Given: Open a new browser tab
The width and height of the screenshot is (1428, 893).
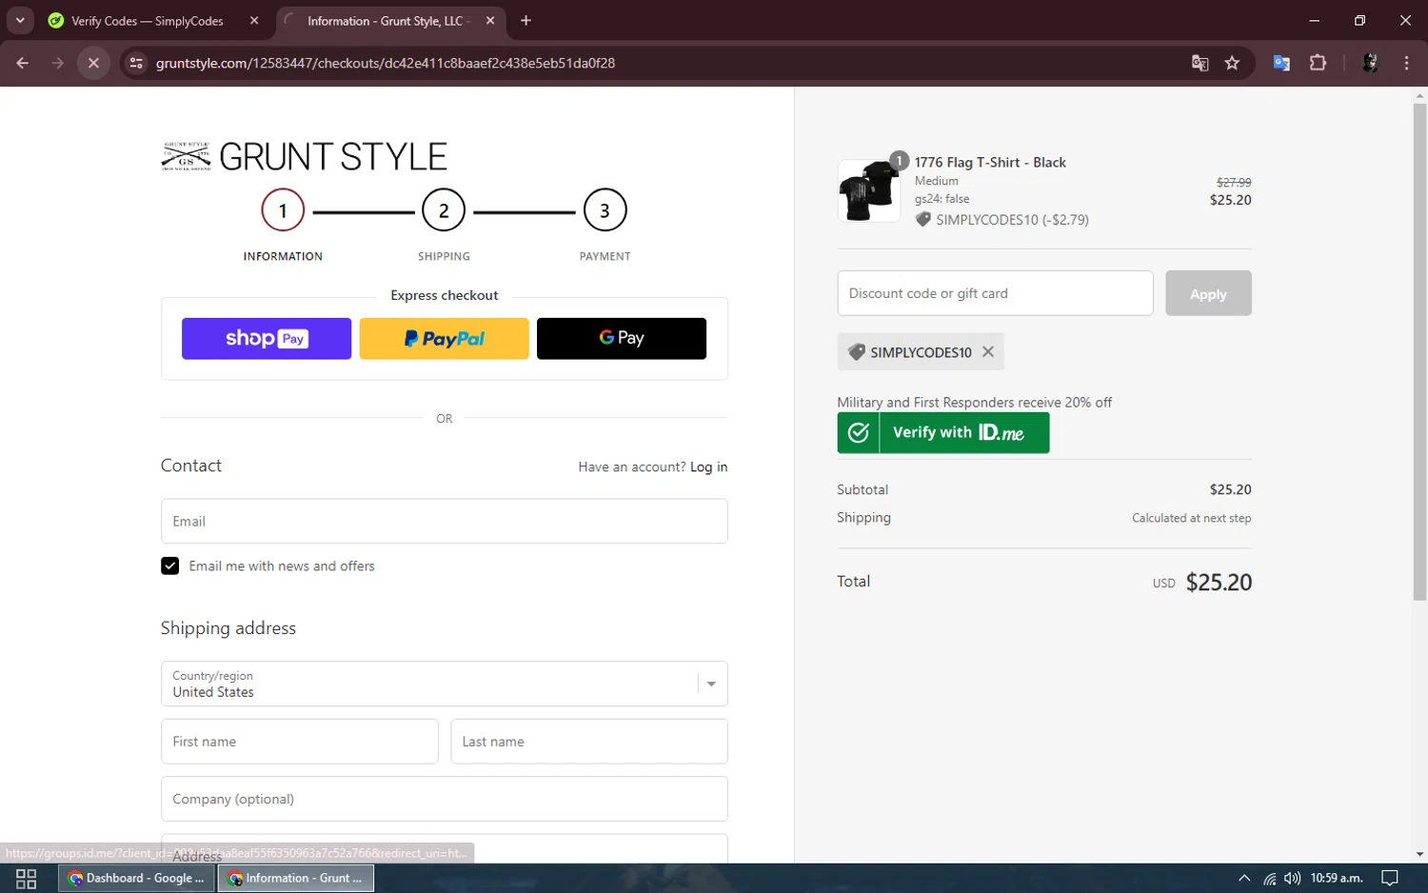Looking at the screenshot, I should [x=526, y=20].
